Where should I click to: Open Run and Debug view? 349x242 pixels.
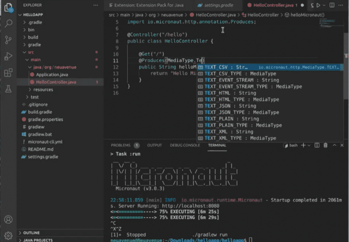point(8,56)
